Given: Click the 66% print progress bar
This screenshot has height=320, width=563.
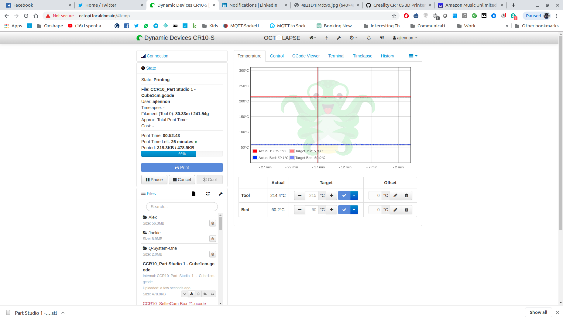Looking at the screenshot, I should click(182, 154).
